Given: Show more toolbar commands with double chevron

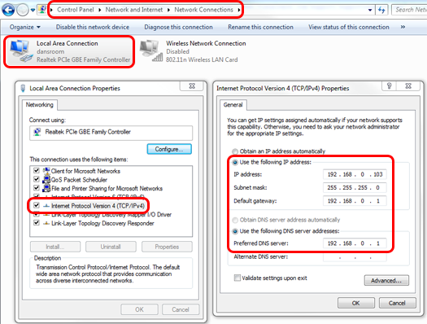Looking at the screenshot, I should coord(403,27).
